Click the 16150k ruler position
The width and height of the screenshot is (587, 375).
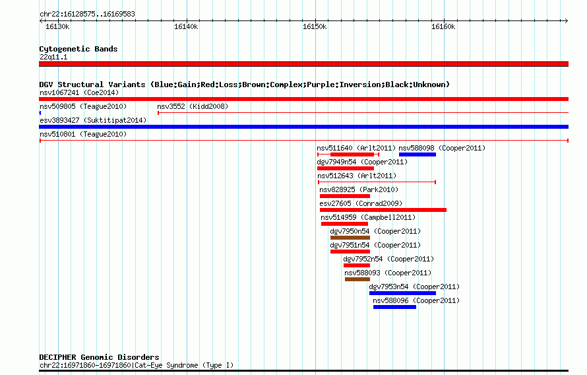[315, 26]
